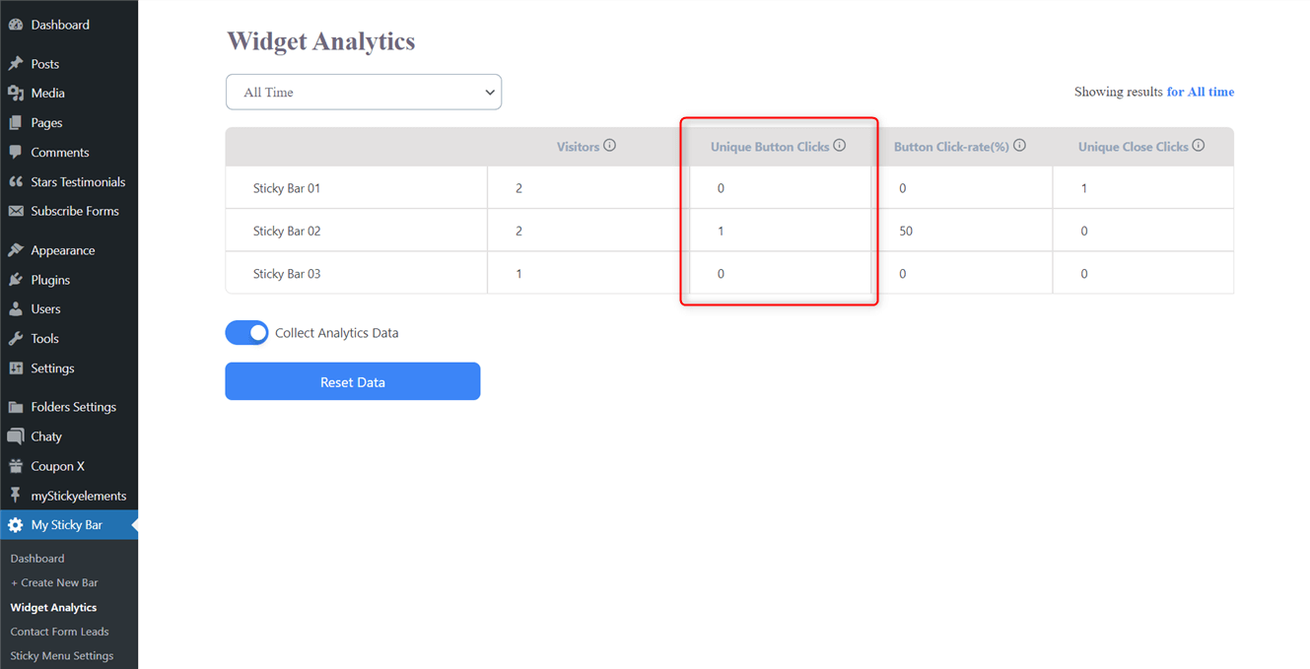Image resolution: width=1310 pixels, height=669 pixels.
Task: Click the Plugins icon in the sidebar
Action: click(x=14, y=279)
